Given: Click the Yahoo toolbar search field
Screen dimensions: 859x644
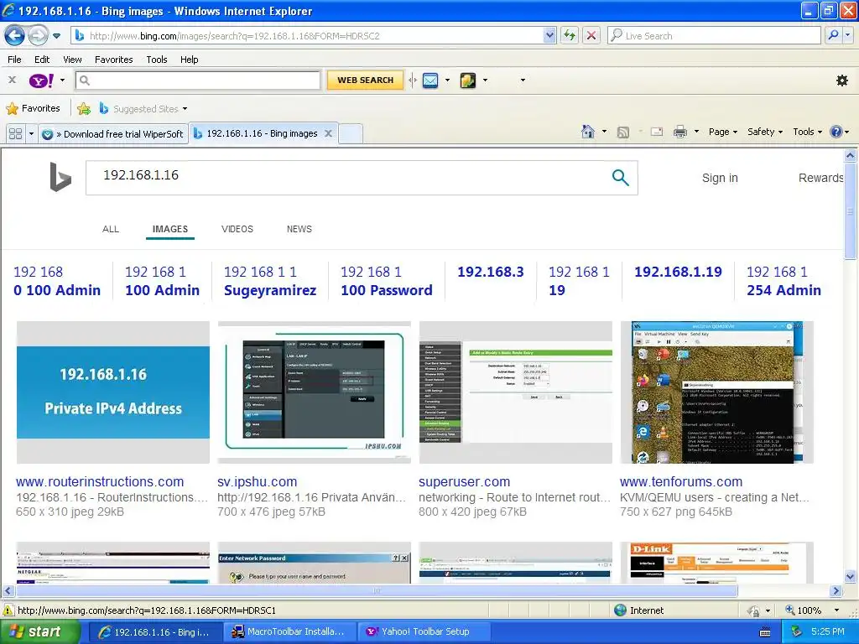Looking at the screenshot, I should (x=198, y=80).
